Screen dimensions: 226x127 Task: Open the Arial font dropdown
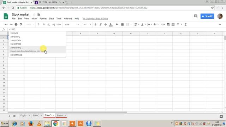(x=72, y=24)
